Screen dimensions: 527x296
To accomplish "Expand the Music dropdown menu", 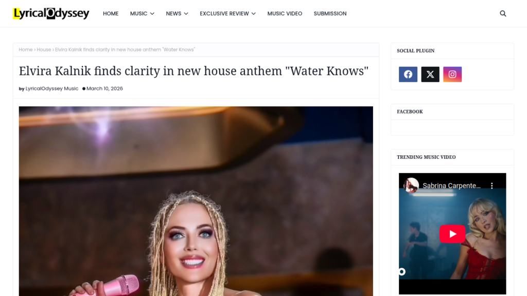I will point(142,13).
